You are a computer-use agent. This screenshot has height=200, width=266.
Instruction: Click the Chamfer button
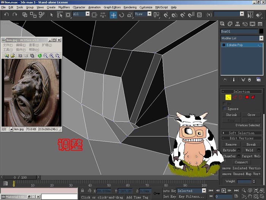pos(230,156)
